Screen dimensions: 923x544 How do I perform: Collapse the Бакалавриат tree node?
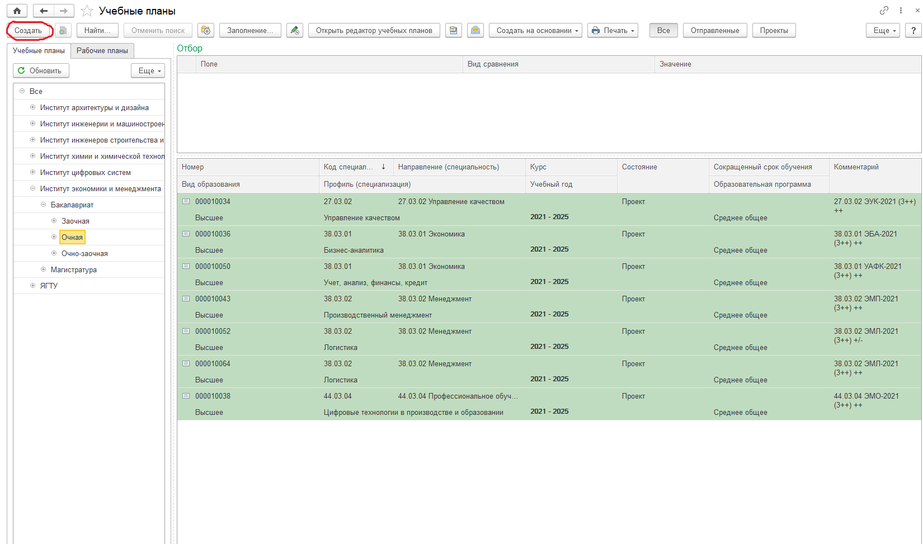tap(43, 205)
